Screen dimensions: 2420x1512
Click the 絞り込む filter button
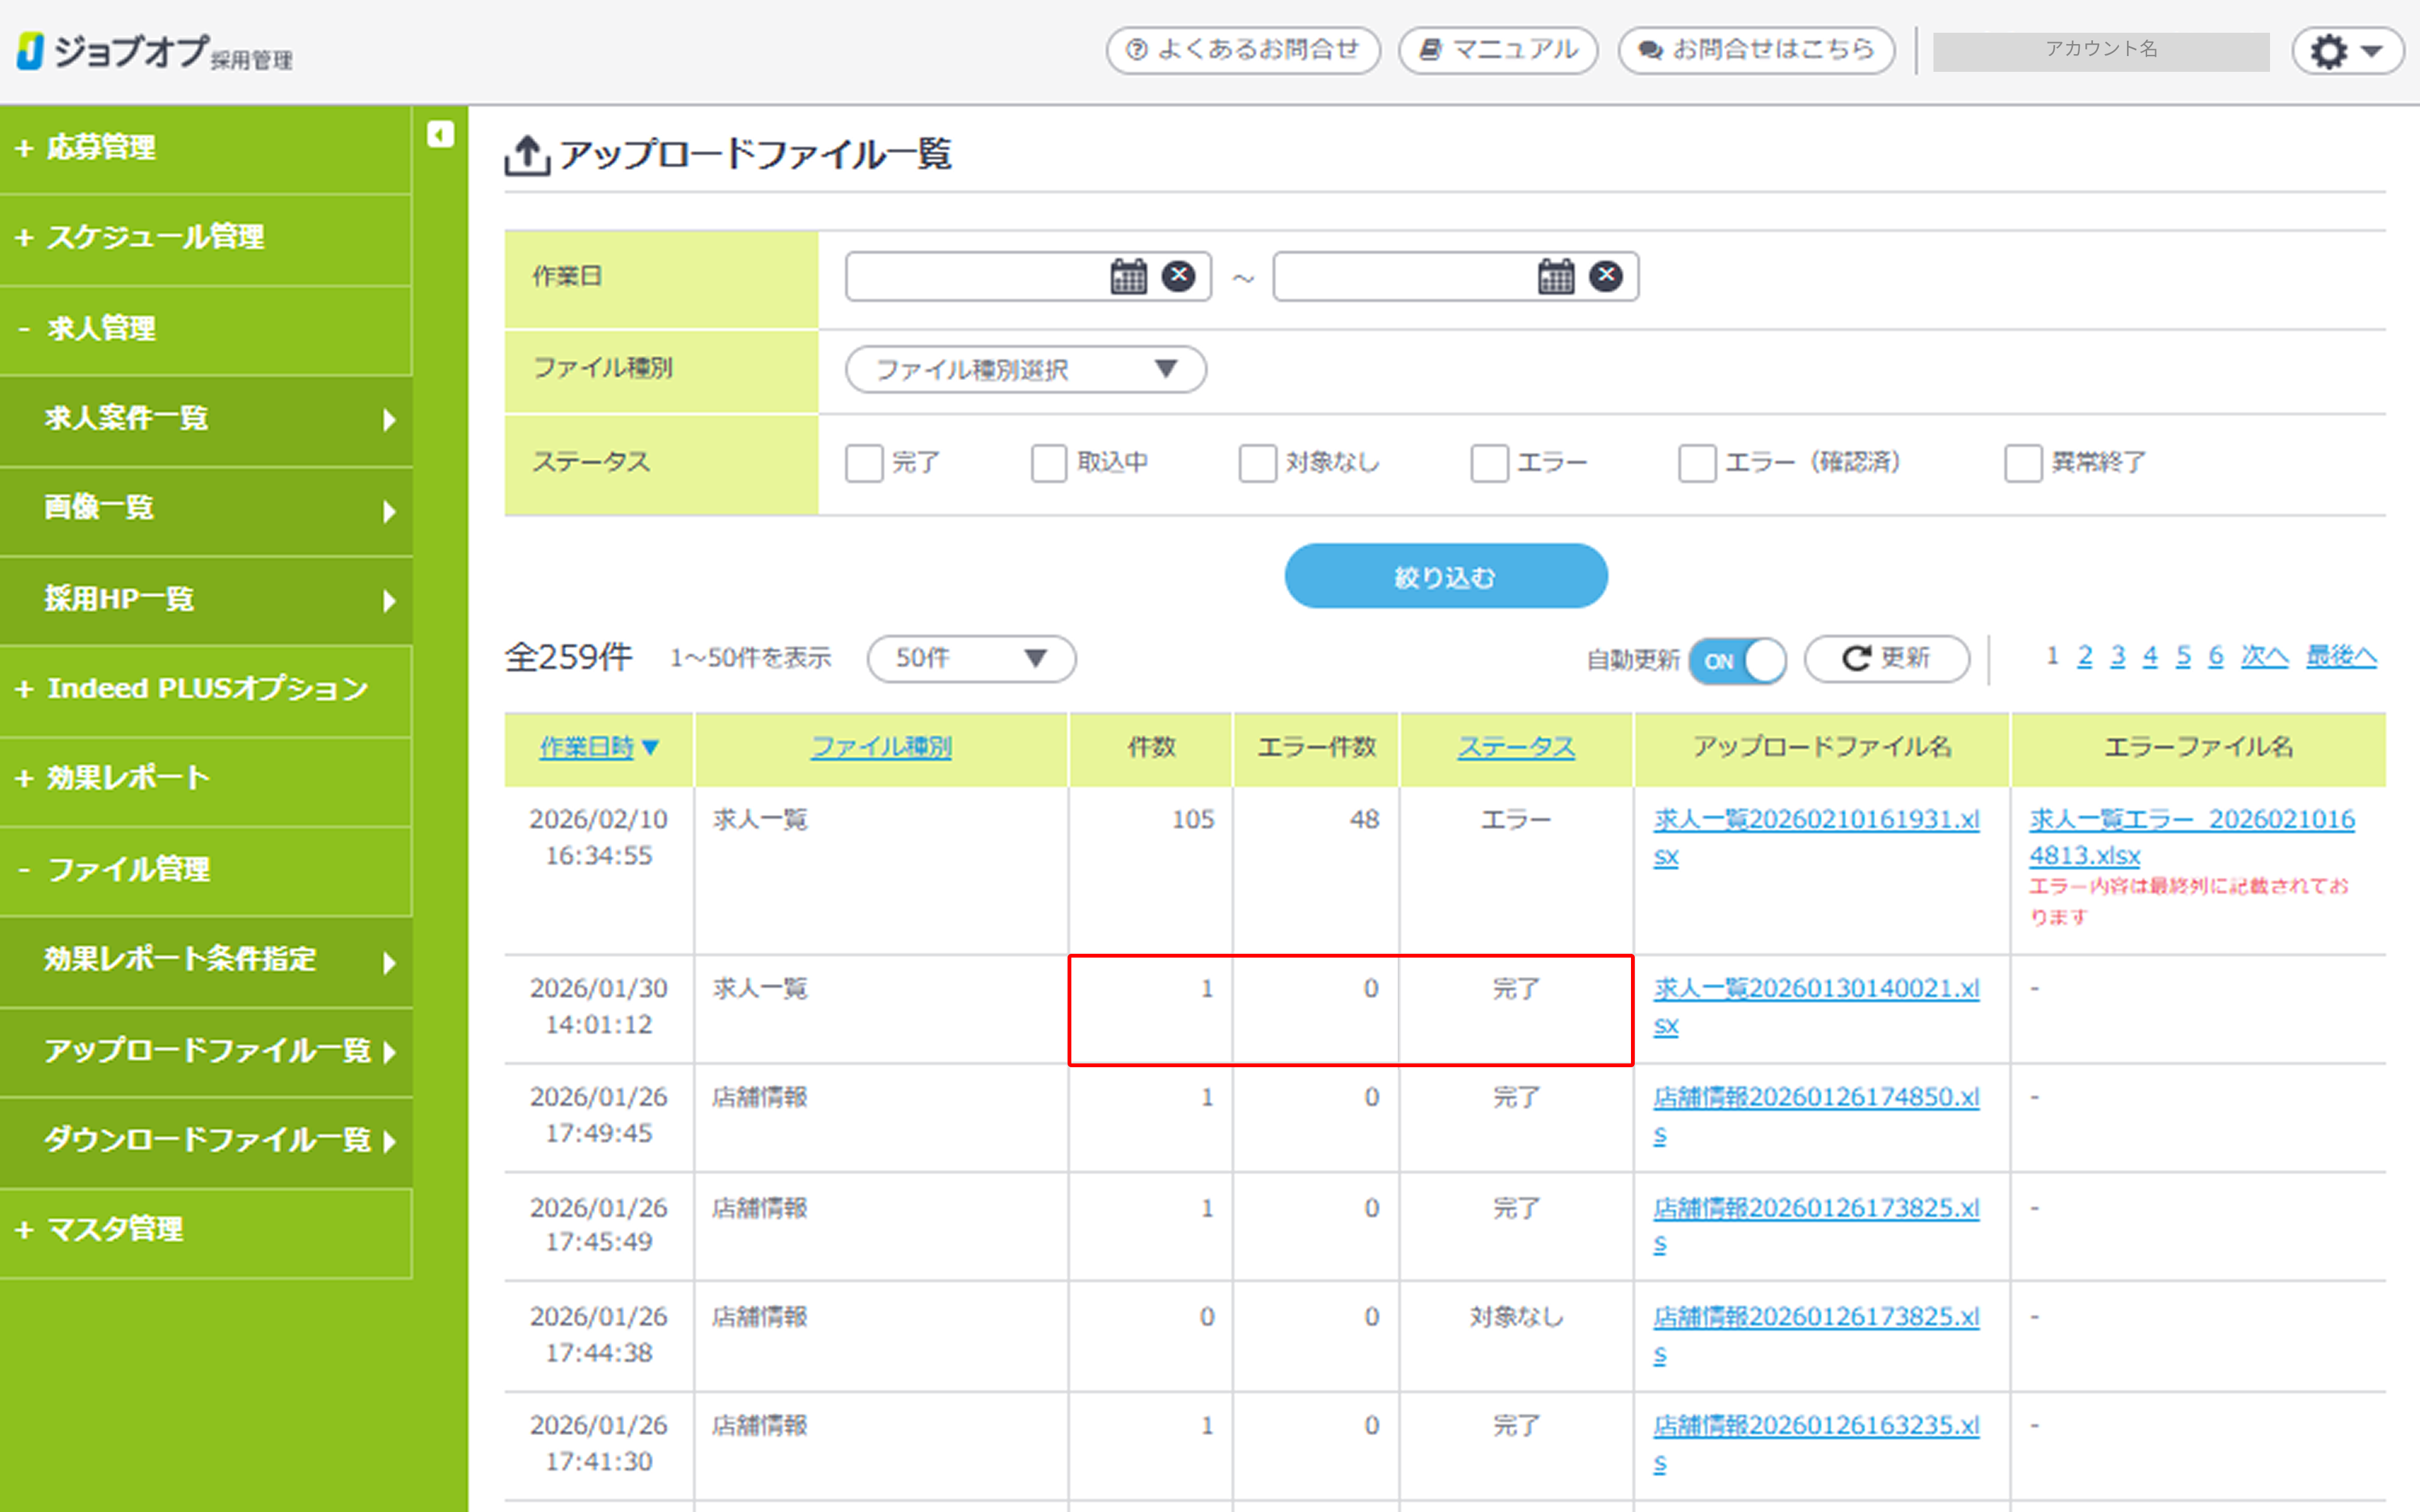pos(1445,576)
